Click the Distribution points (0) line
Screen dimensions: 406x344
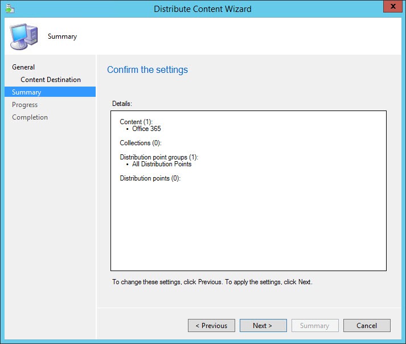point(150,178)
